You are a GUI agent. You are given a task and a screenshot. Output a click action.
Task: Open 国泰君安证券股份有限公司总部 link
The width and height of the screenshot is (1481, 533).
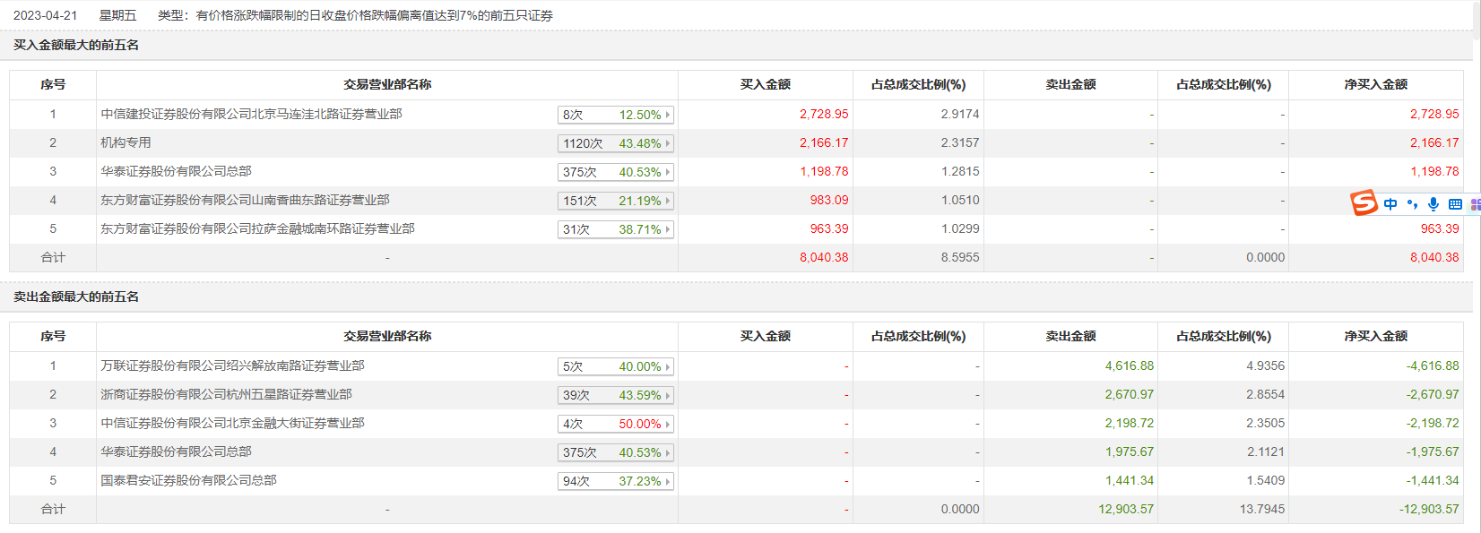(x=188, y=480)
